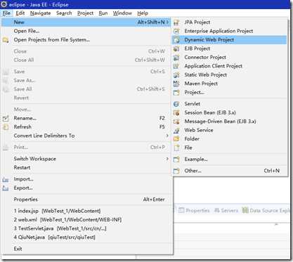This screenshot has width=293, height=262.
Task: Click the Application Client Project icon
Action: pyautogui.click(x=176, y=66)
